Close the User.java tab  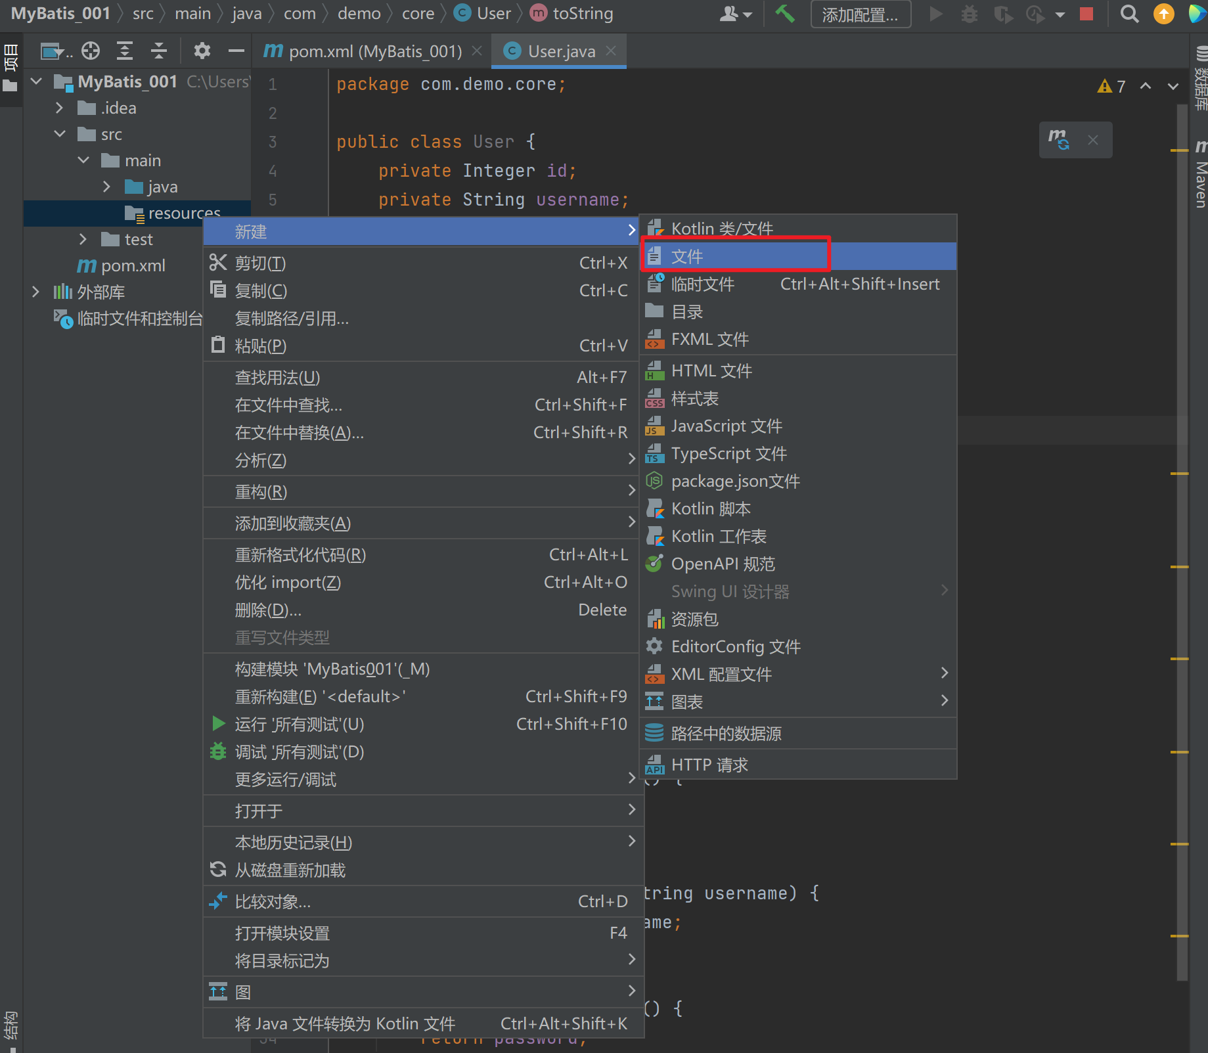(611, 51)
